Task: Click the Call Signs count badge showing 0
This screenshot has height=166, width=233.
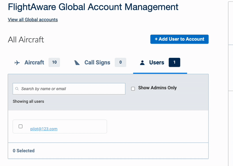Action: tap(121, 62)
